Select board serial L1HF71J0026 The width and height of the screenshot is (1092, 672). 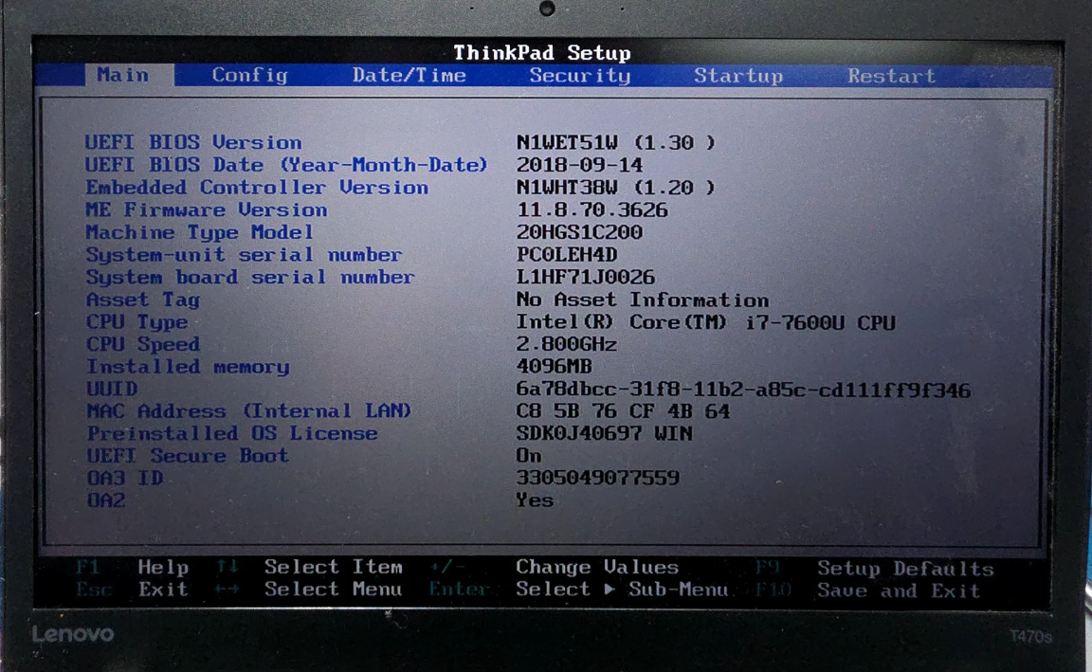click(x=586, y=277)
